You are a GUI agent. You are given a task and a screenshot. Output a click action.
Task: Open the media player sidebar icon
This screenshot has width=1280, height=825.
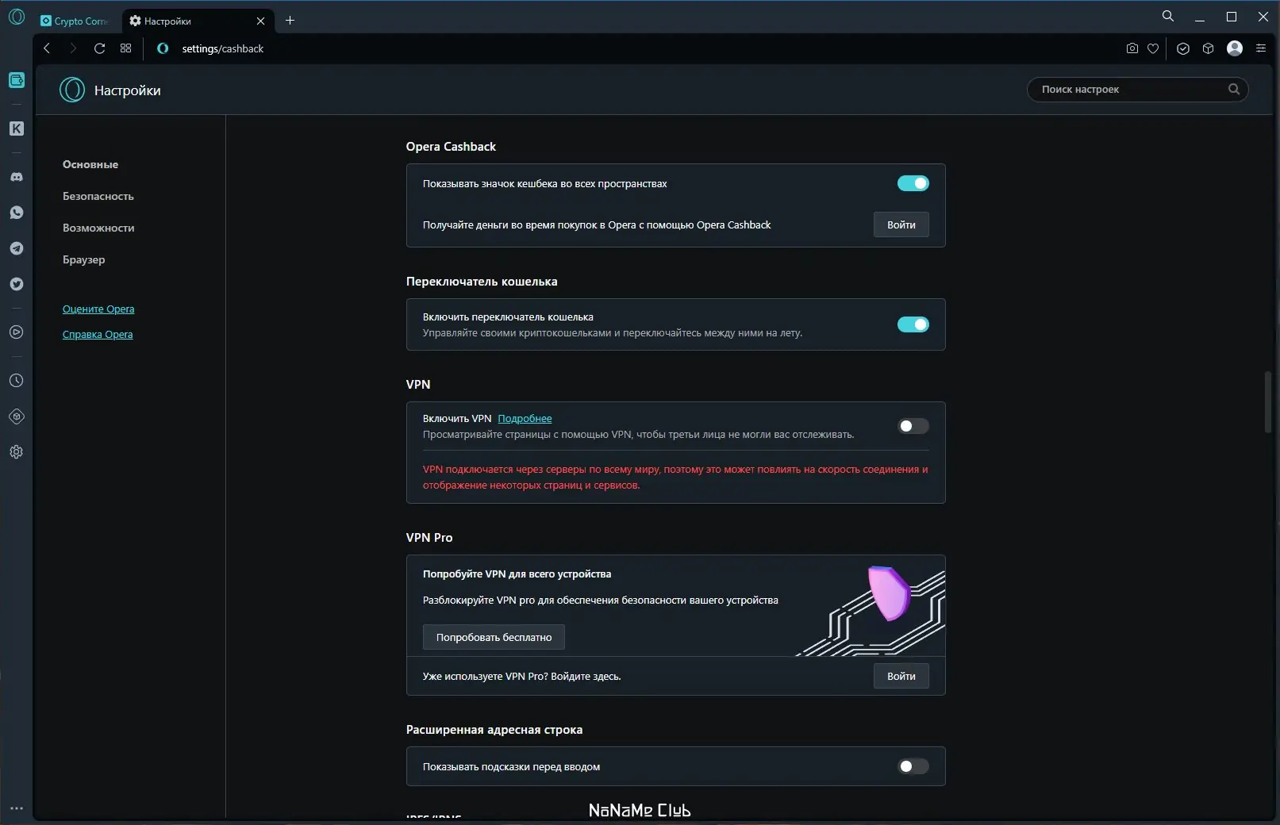coord(17,332)
